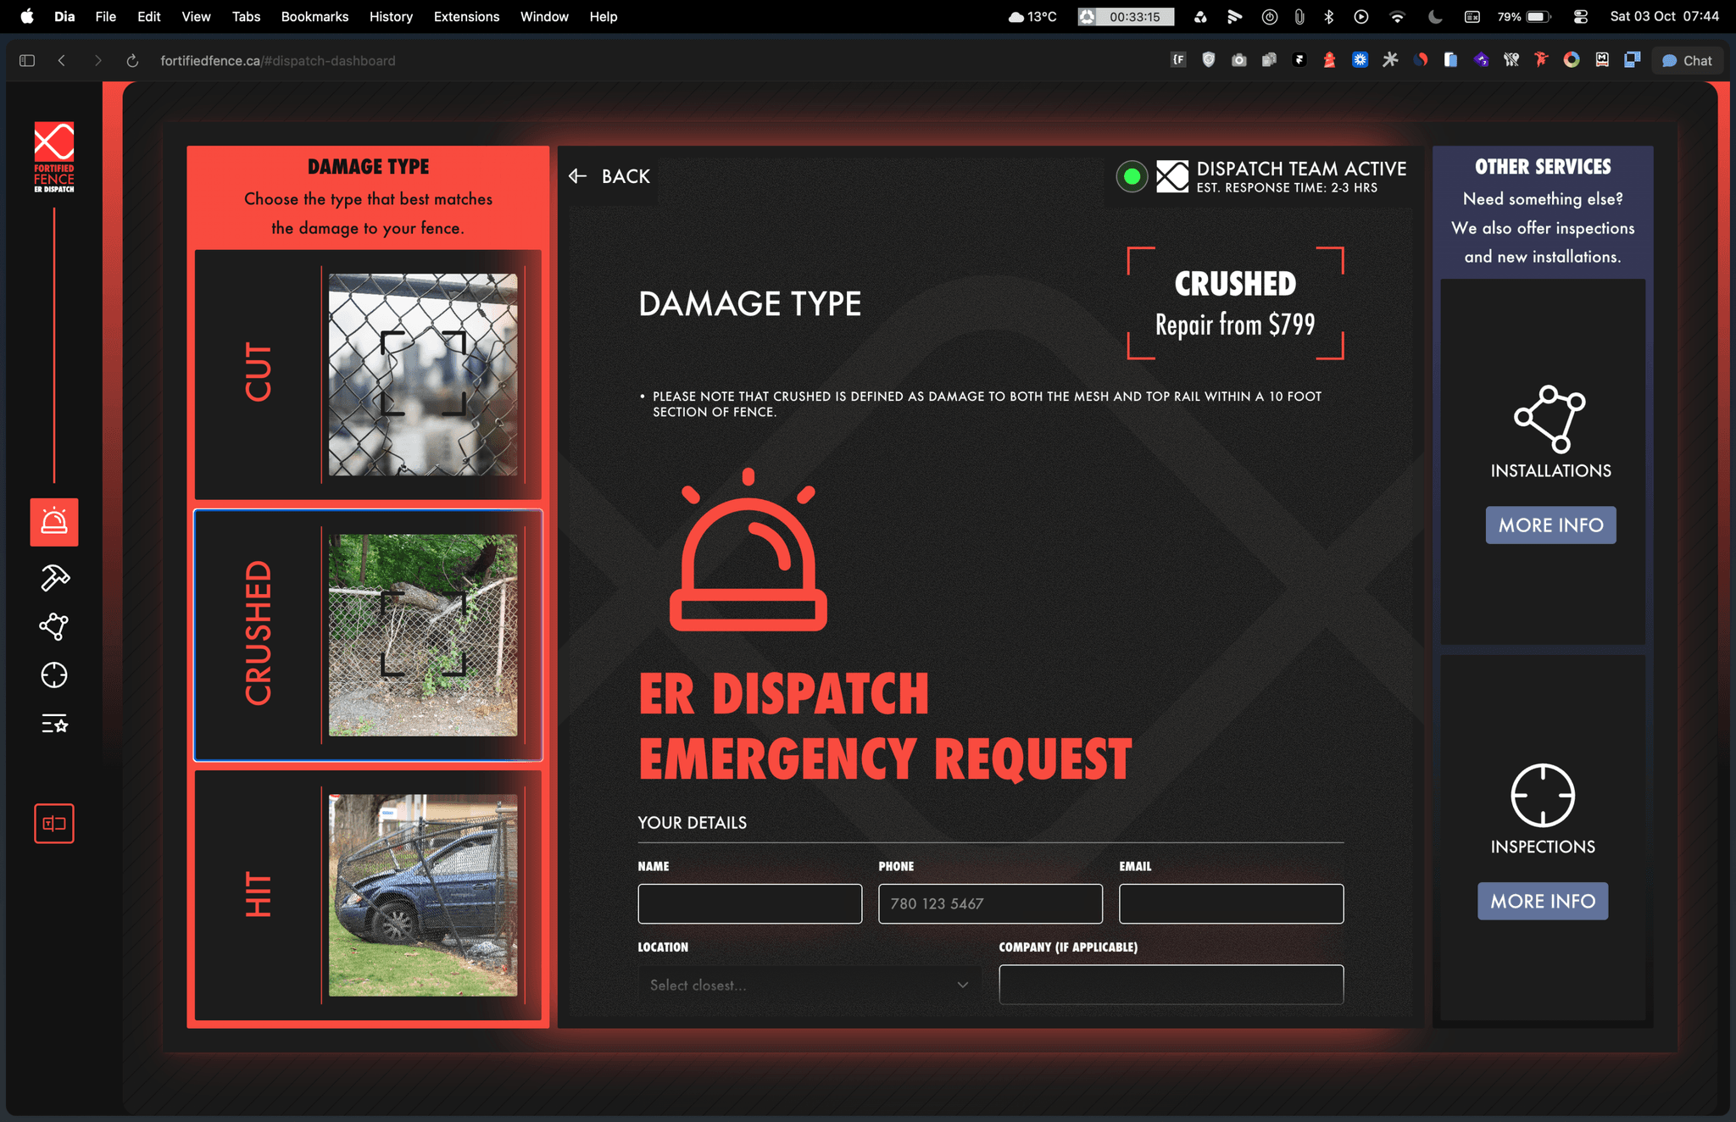Select the CRUSHED damage type card
The image size is (1736, 1122).
368,635
